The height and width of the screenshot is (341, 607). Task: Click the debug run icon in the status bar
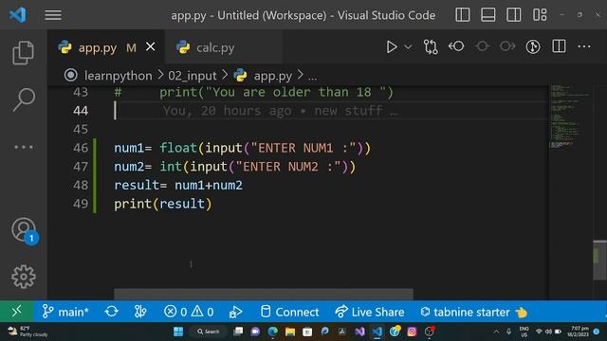pyautogui.click(x=235, y=312)
